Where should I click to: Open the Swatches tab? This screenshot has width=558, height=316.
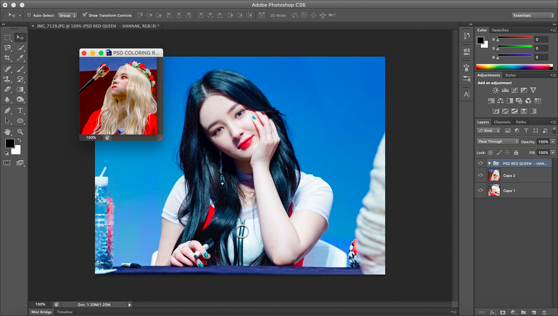[500, 30]
